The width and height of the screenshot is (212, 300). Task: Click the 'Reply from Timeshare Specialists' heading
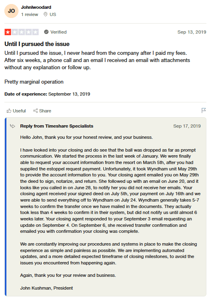click(x=57, y=126)
